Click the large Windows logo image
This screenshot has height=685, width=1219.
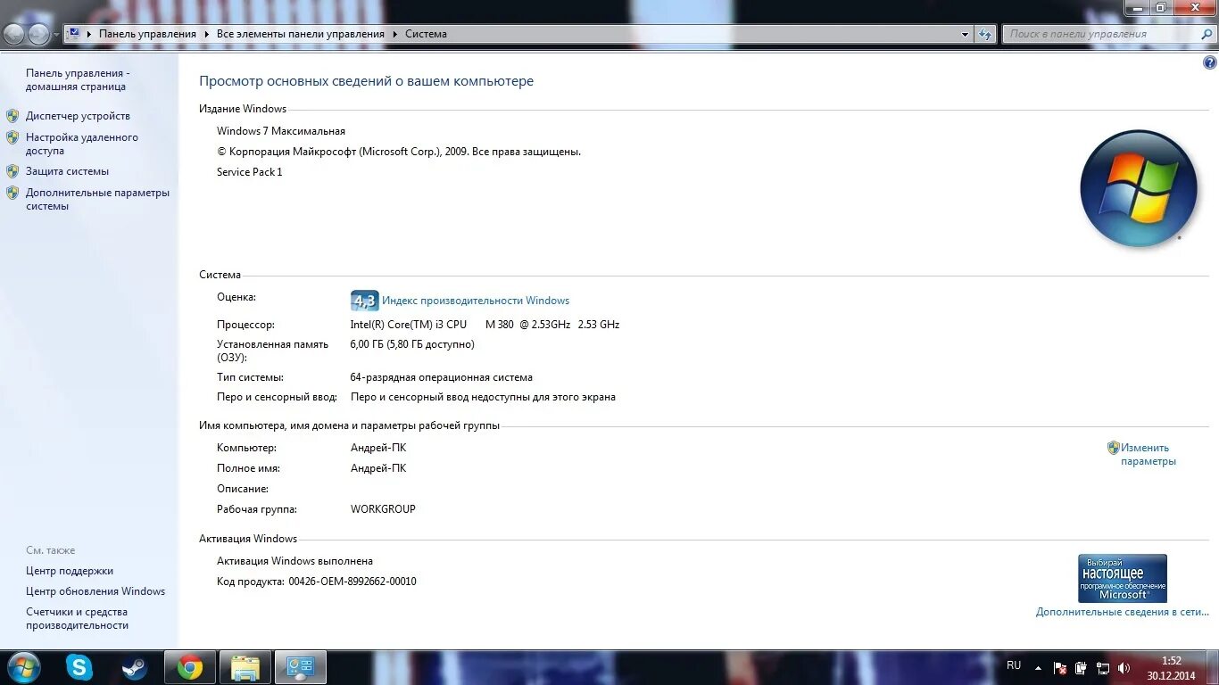click(x=1138, y=188)
